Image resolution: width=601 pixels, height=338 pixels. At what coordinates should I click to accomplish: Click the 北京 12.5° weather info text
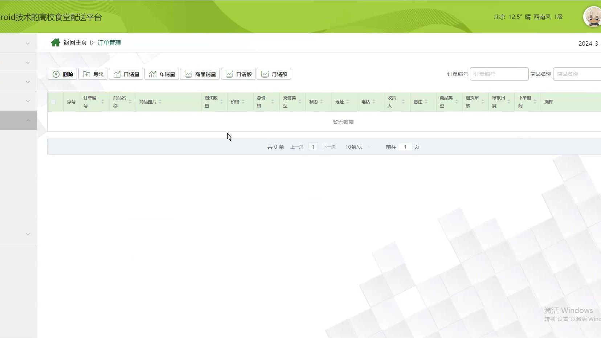coord(528,17)
